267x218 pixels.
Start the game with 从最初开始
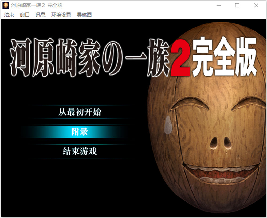80,112
